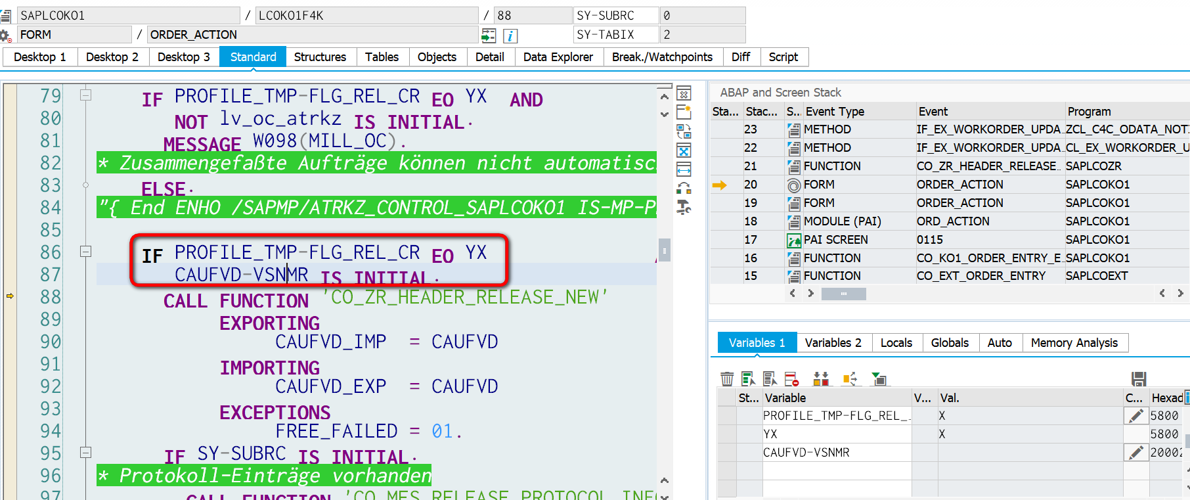Viewport: 1190px width, 500px height.
Task: Click the delete-row icon with the red minus
Action: coord(791,379)
